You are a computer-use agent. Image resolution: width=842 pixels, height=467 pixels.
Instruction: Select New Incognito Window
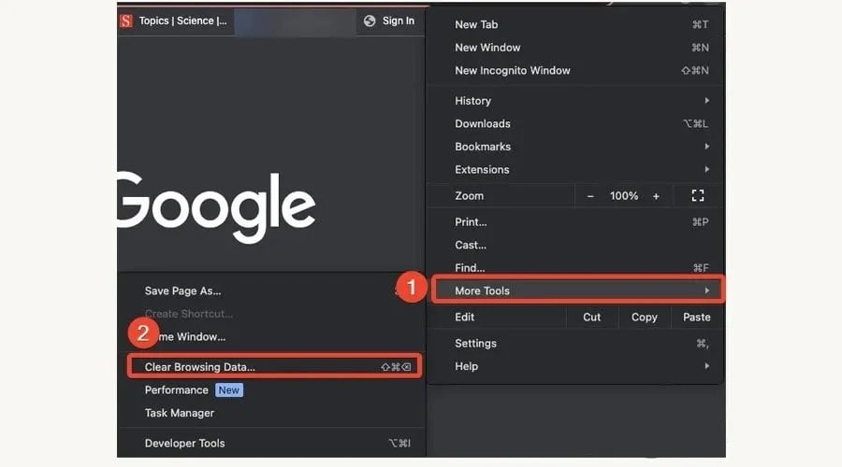click(512, 70)
